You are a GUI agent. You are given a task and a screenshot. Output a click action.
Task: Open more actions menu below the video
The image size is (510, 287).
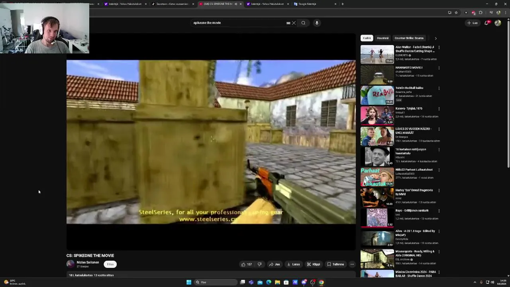pos(352,264)
